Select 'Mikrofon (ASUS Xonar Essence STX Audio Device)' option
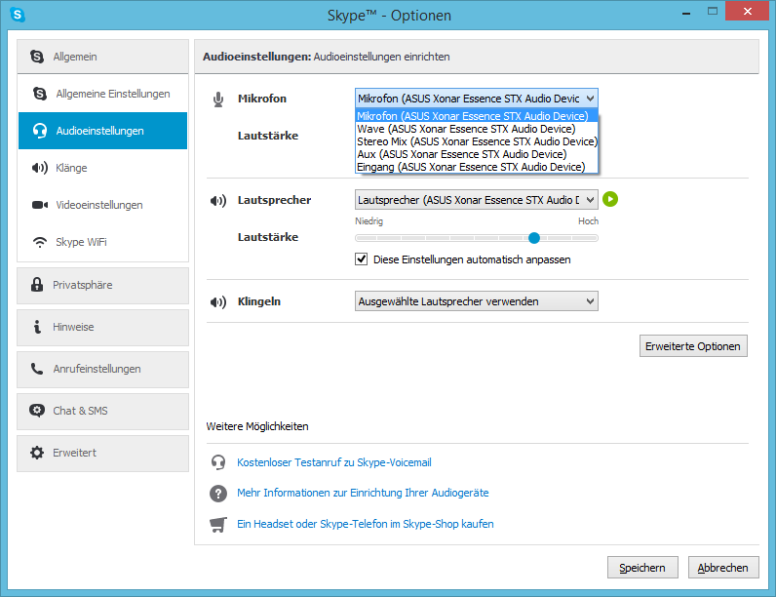The image size is (776, 597). point(477,116)
